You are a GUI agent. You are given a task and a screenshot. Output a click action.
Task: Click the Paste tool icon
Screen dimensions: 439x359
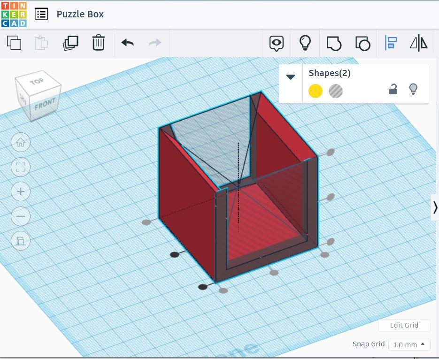pyautogui.click(x=41, y=43)
